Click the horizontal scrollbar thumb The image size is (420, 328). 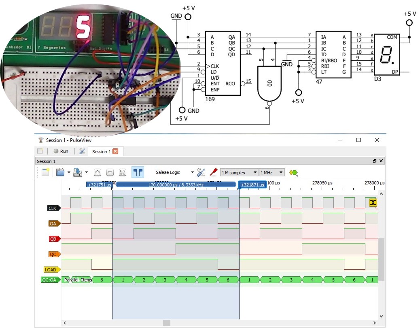tap(167, 323)
